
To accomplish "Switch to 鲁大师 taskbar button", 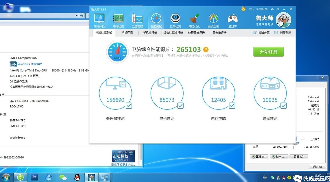I will (x=91, y=177).
